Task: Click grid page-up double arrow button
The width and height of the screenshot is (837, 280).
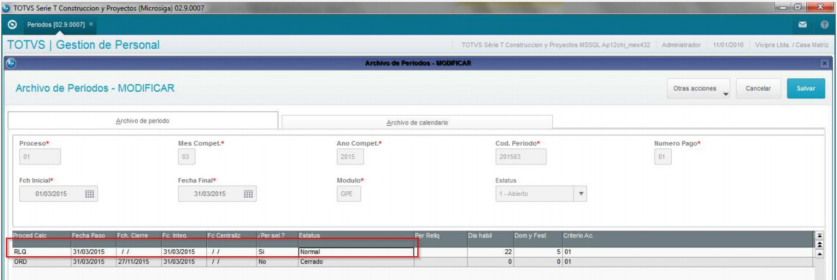Action: tap(819, 244)
